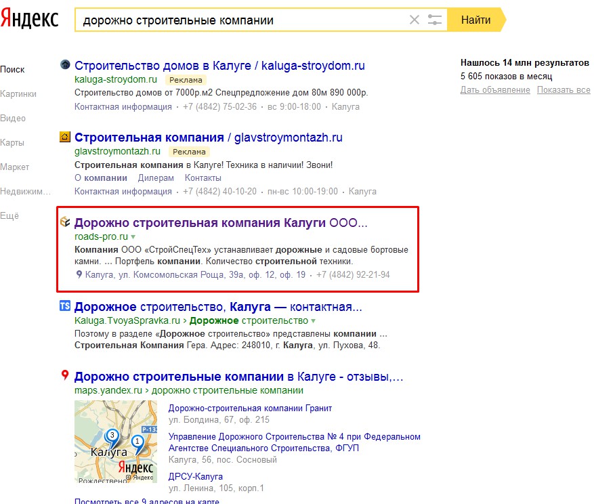
Task: Click the Показать все link
Action: [564, 90]
